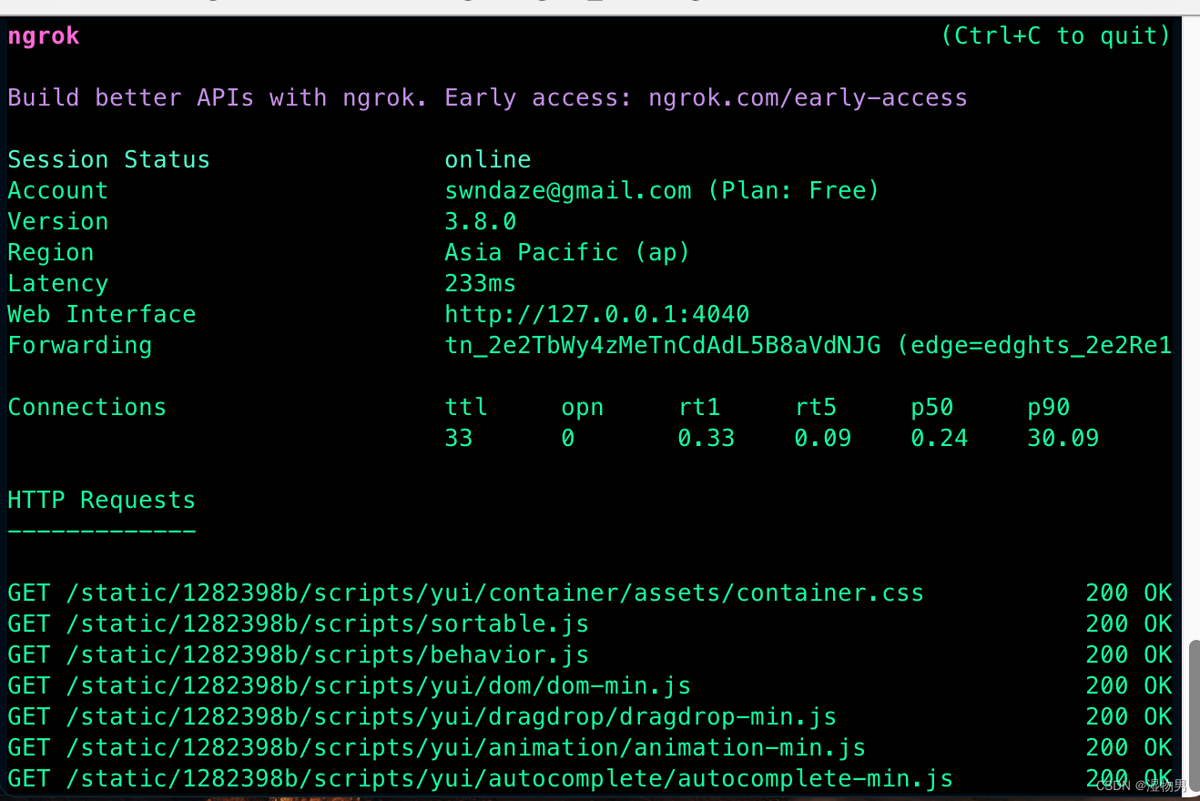Click the opn value 0
This screenshot has width=1200, height=801.
[568, 438]
